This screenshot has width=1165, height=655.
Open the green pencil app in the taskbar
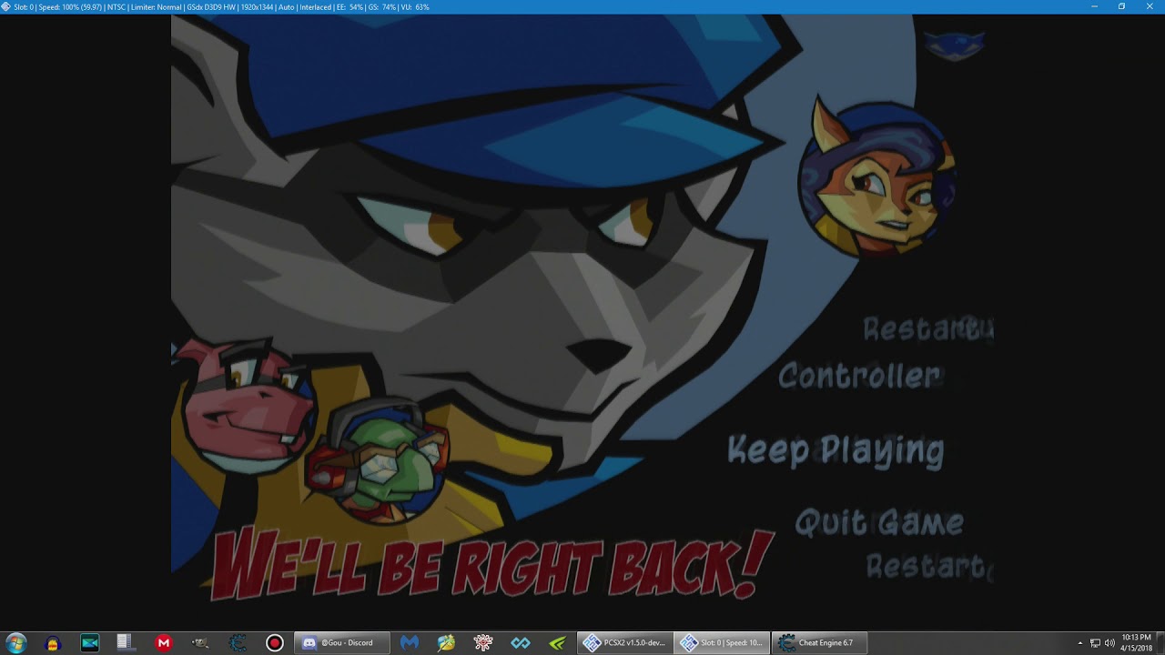(446, 643)
